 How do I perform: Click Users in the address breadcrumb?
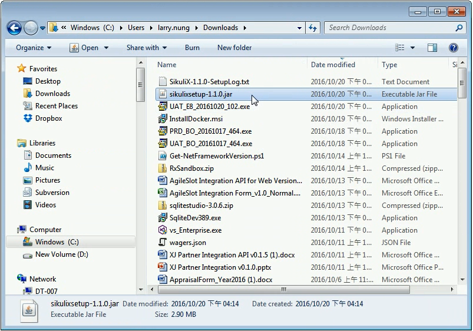tap(135, 28)
